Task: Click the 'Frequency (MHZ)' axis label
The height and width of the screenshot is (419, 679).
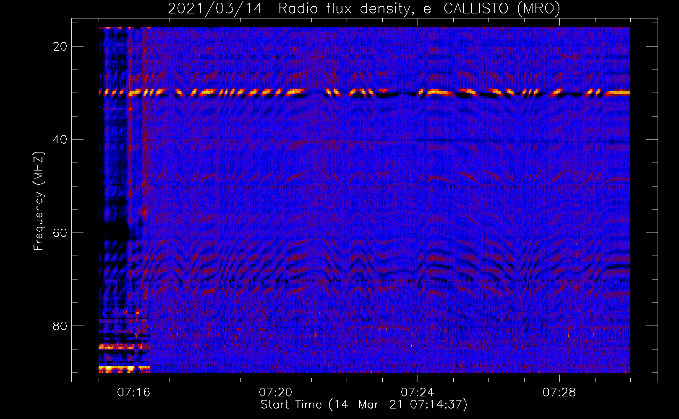Action: 39,201
